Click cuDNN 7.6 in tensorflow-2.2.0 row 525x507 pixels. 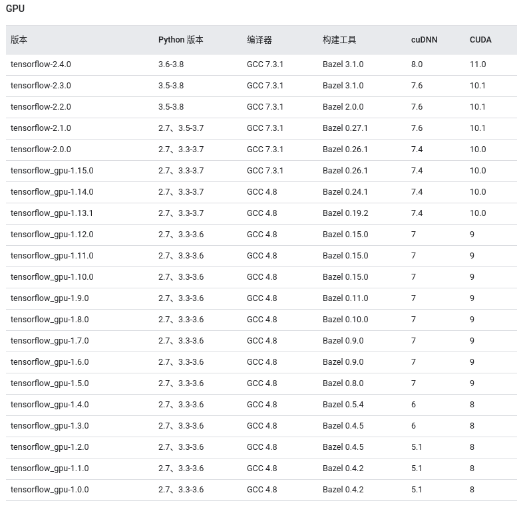tap(417, 107)
